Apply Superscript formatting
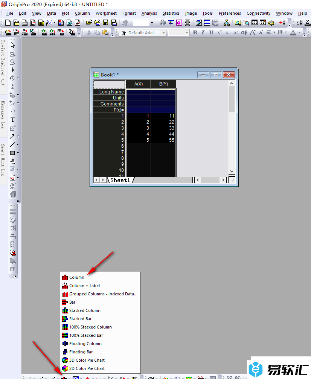Screen dimensions: 311x379 (220, 32)
